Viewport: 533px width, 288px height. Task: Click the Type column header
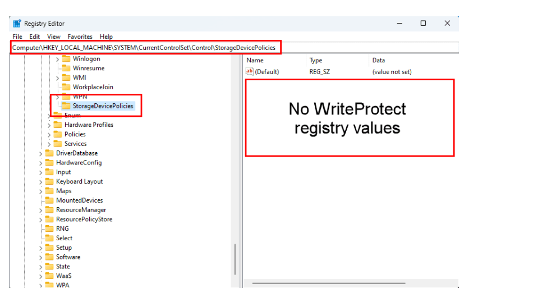click(x=316, y=60)
